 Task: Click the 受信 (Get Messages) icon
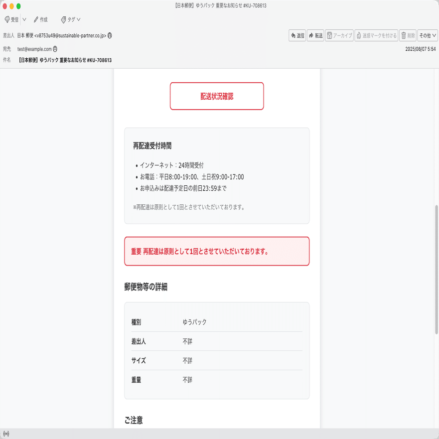pyautogui.click(x=11, y=19)
